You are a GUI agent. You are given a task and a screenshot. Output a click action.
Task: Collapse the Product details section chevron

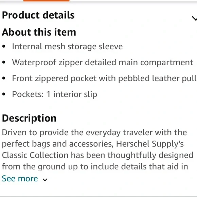coord(195,18)
